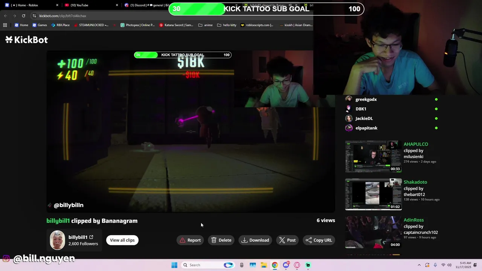Image resolution: width=482 pixels, height=271 pixels.
Task: Open the Photopea bookmark
Action: [x=137, y=25]
